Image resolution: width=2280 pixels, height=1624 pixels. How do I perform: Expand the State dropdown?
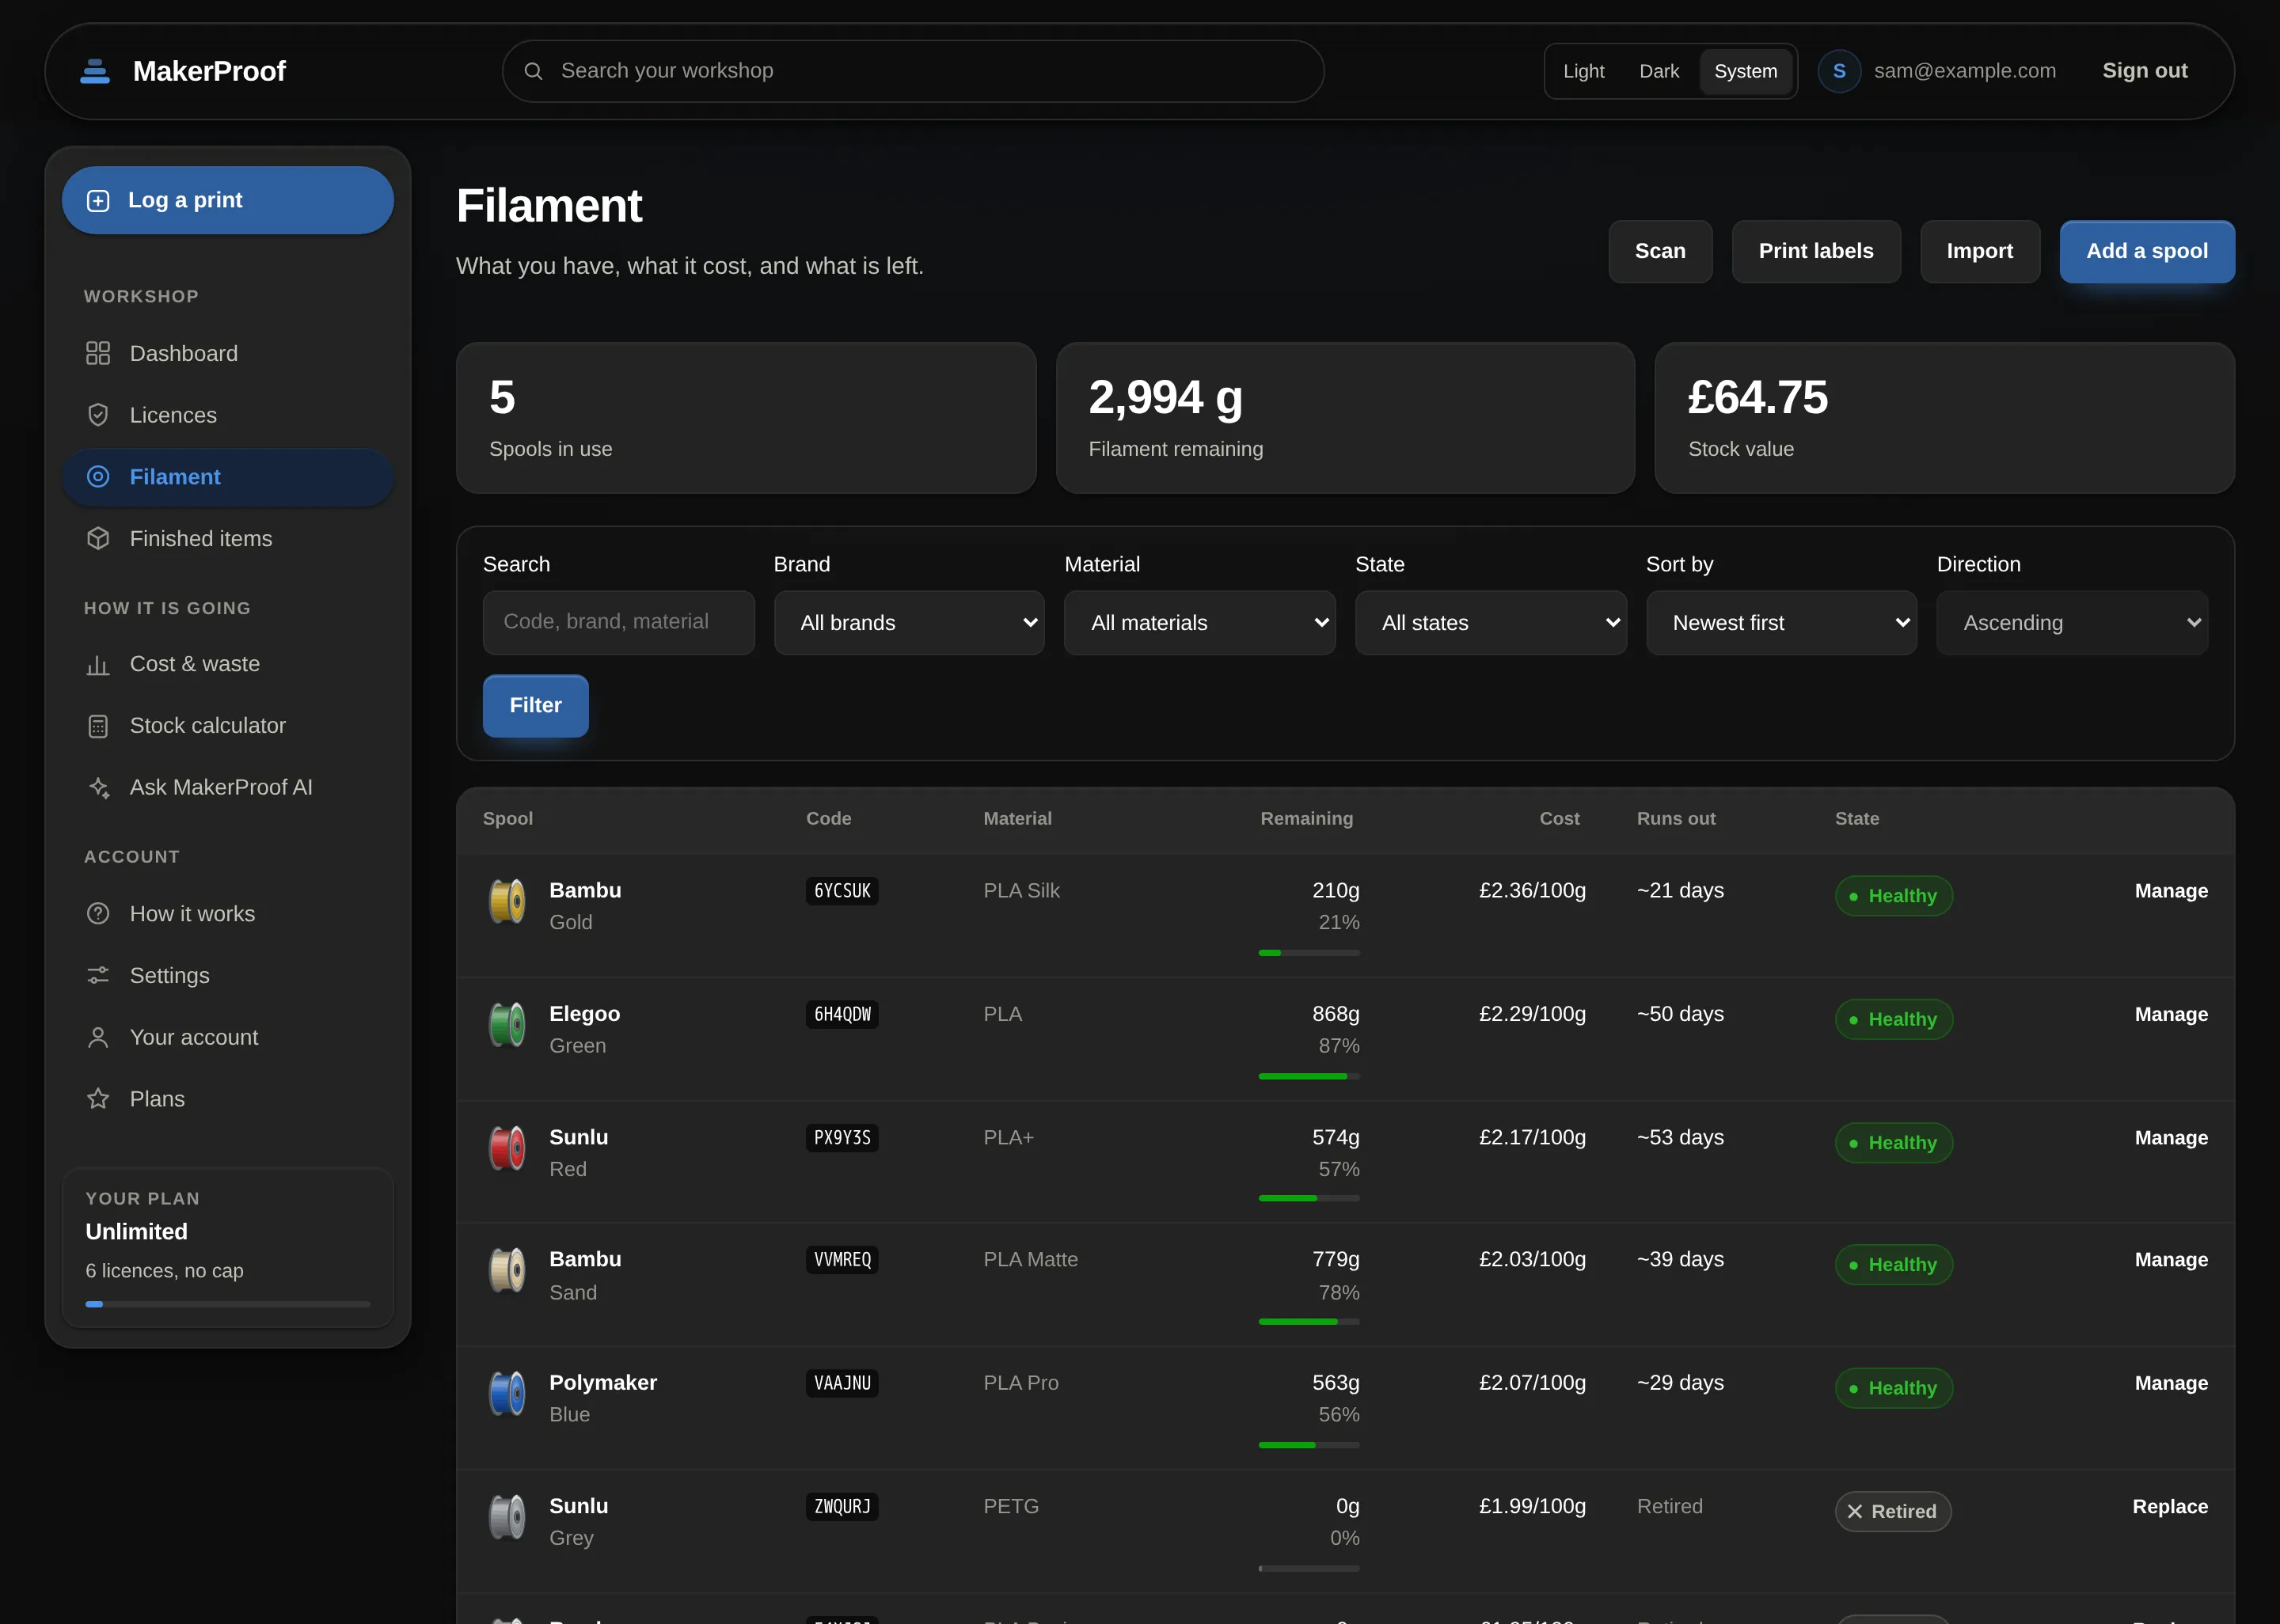1491,623
